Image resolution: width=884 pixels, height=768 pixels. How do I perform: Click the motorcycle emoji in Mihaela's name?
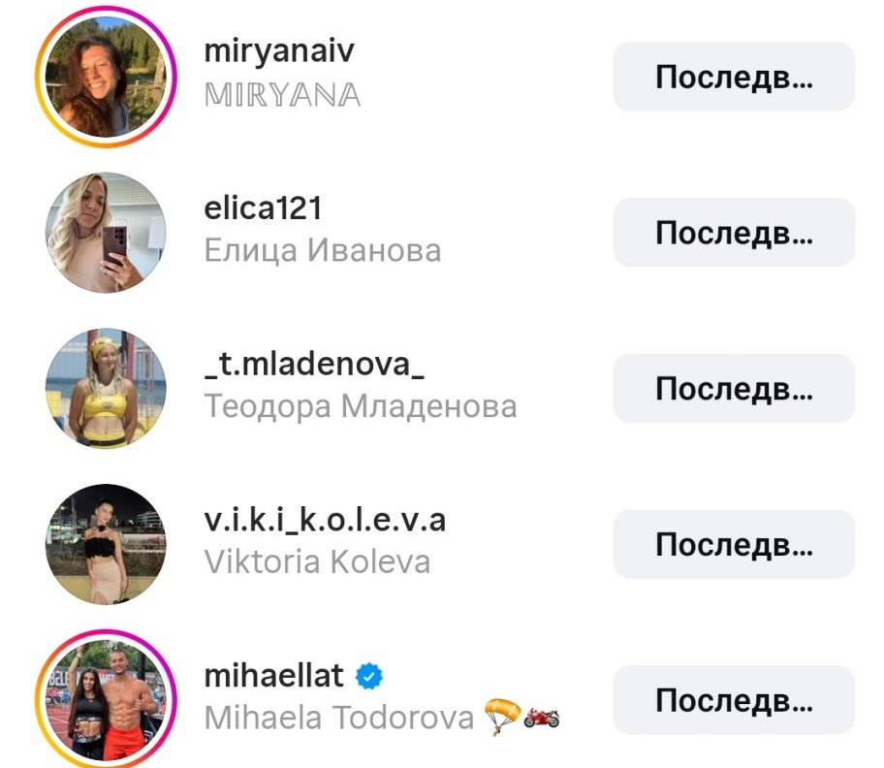(x=542, y=718)
